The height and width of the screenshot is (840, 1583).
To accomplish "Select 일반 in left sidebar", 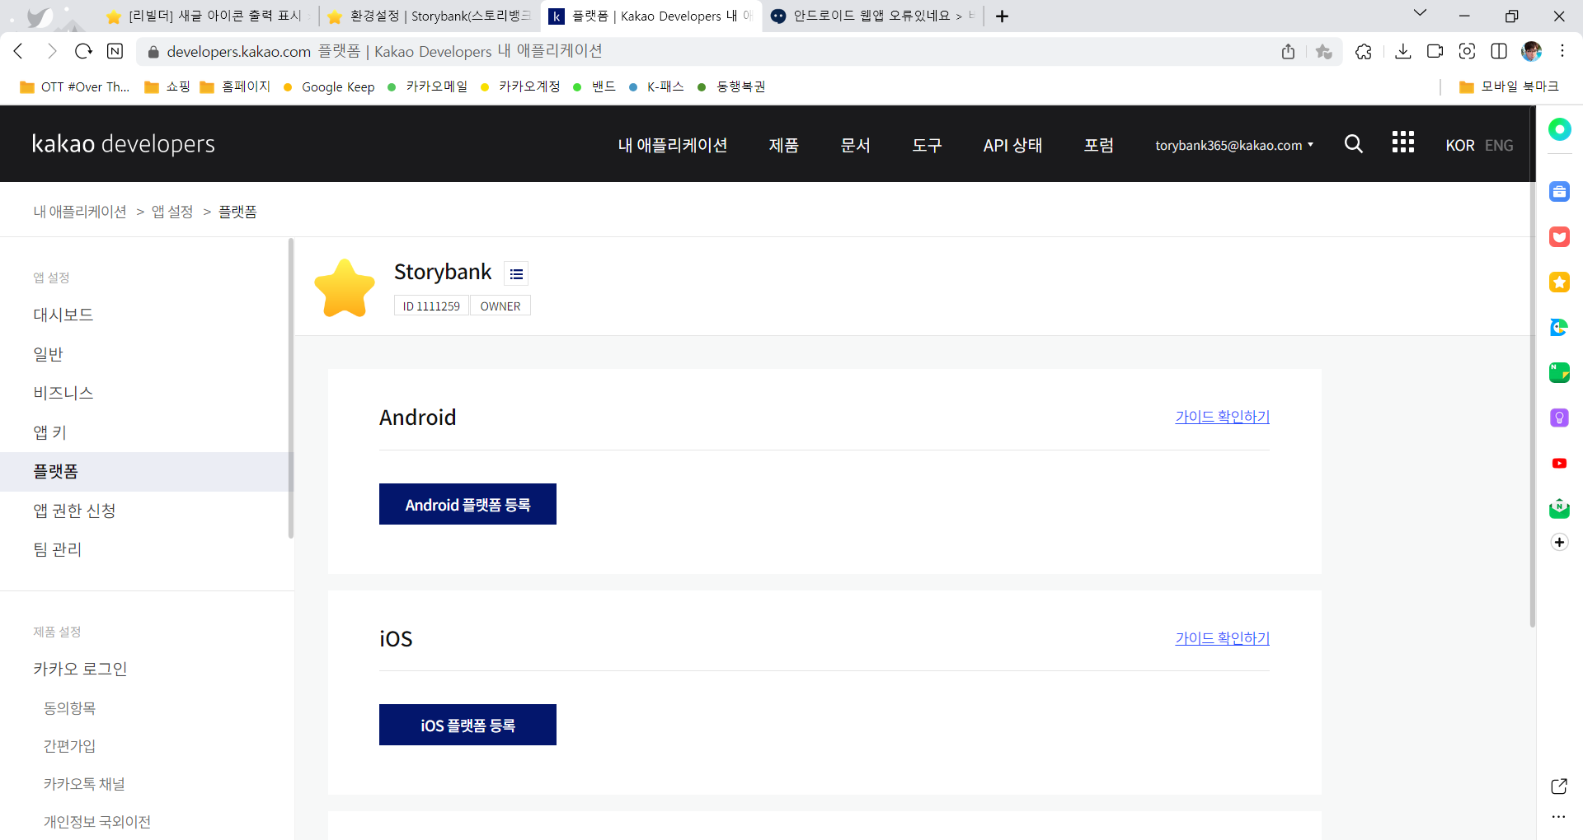I will coord(48,354).
